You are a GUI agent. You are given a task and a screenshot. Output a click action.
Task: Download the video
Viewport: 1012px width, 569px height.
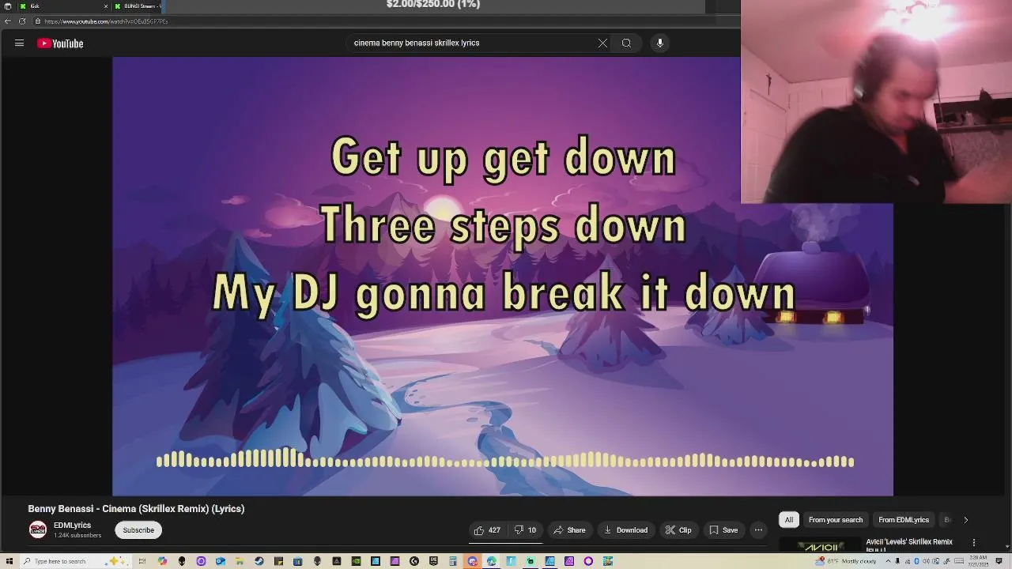click(x=625, y=530)
